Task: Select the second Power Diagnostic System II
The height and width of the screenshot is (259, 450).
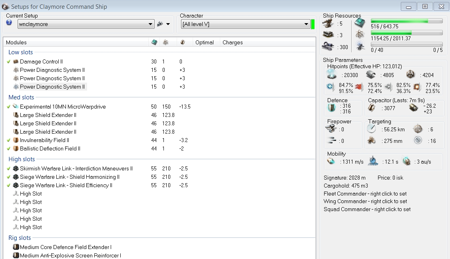Action: (52, 78)
